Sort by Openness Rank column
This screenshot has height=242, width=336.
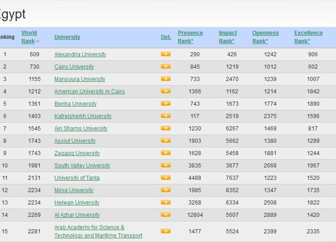pyautogui.click(x=266, y=37)
